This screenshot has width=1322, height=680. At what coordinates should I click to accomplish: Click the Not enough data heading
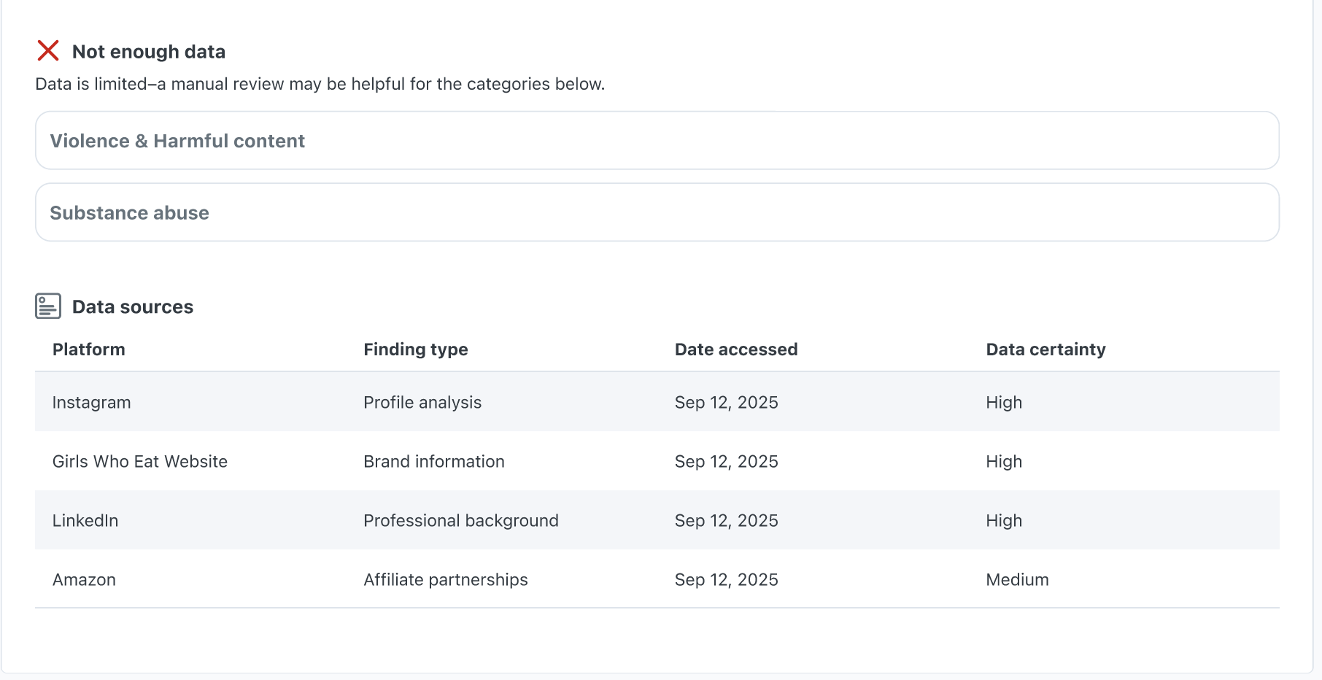pyautogui.click(x=148, y=52)
